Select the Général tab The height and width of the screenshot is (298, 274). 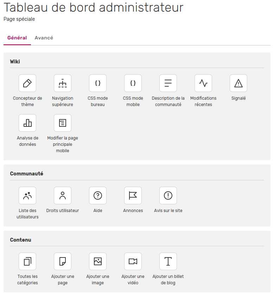[17, 38]
